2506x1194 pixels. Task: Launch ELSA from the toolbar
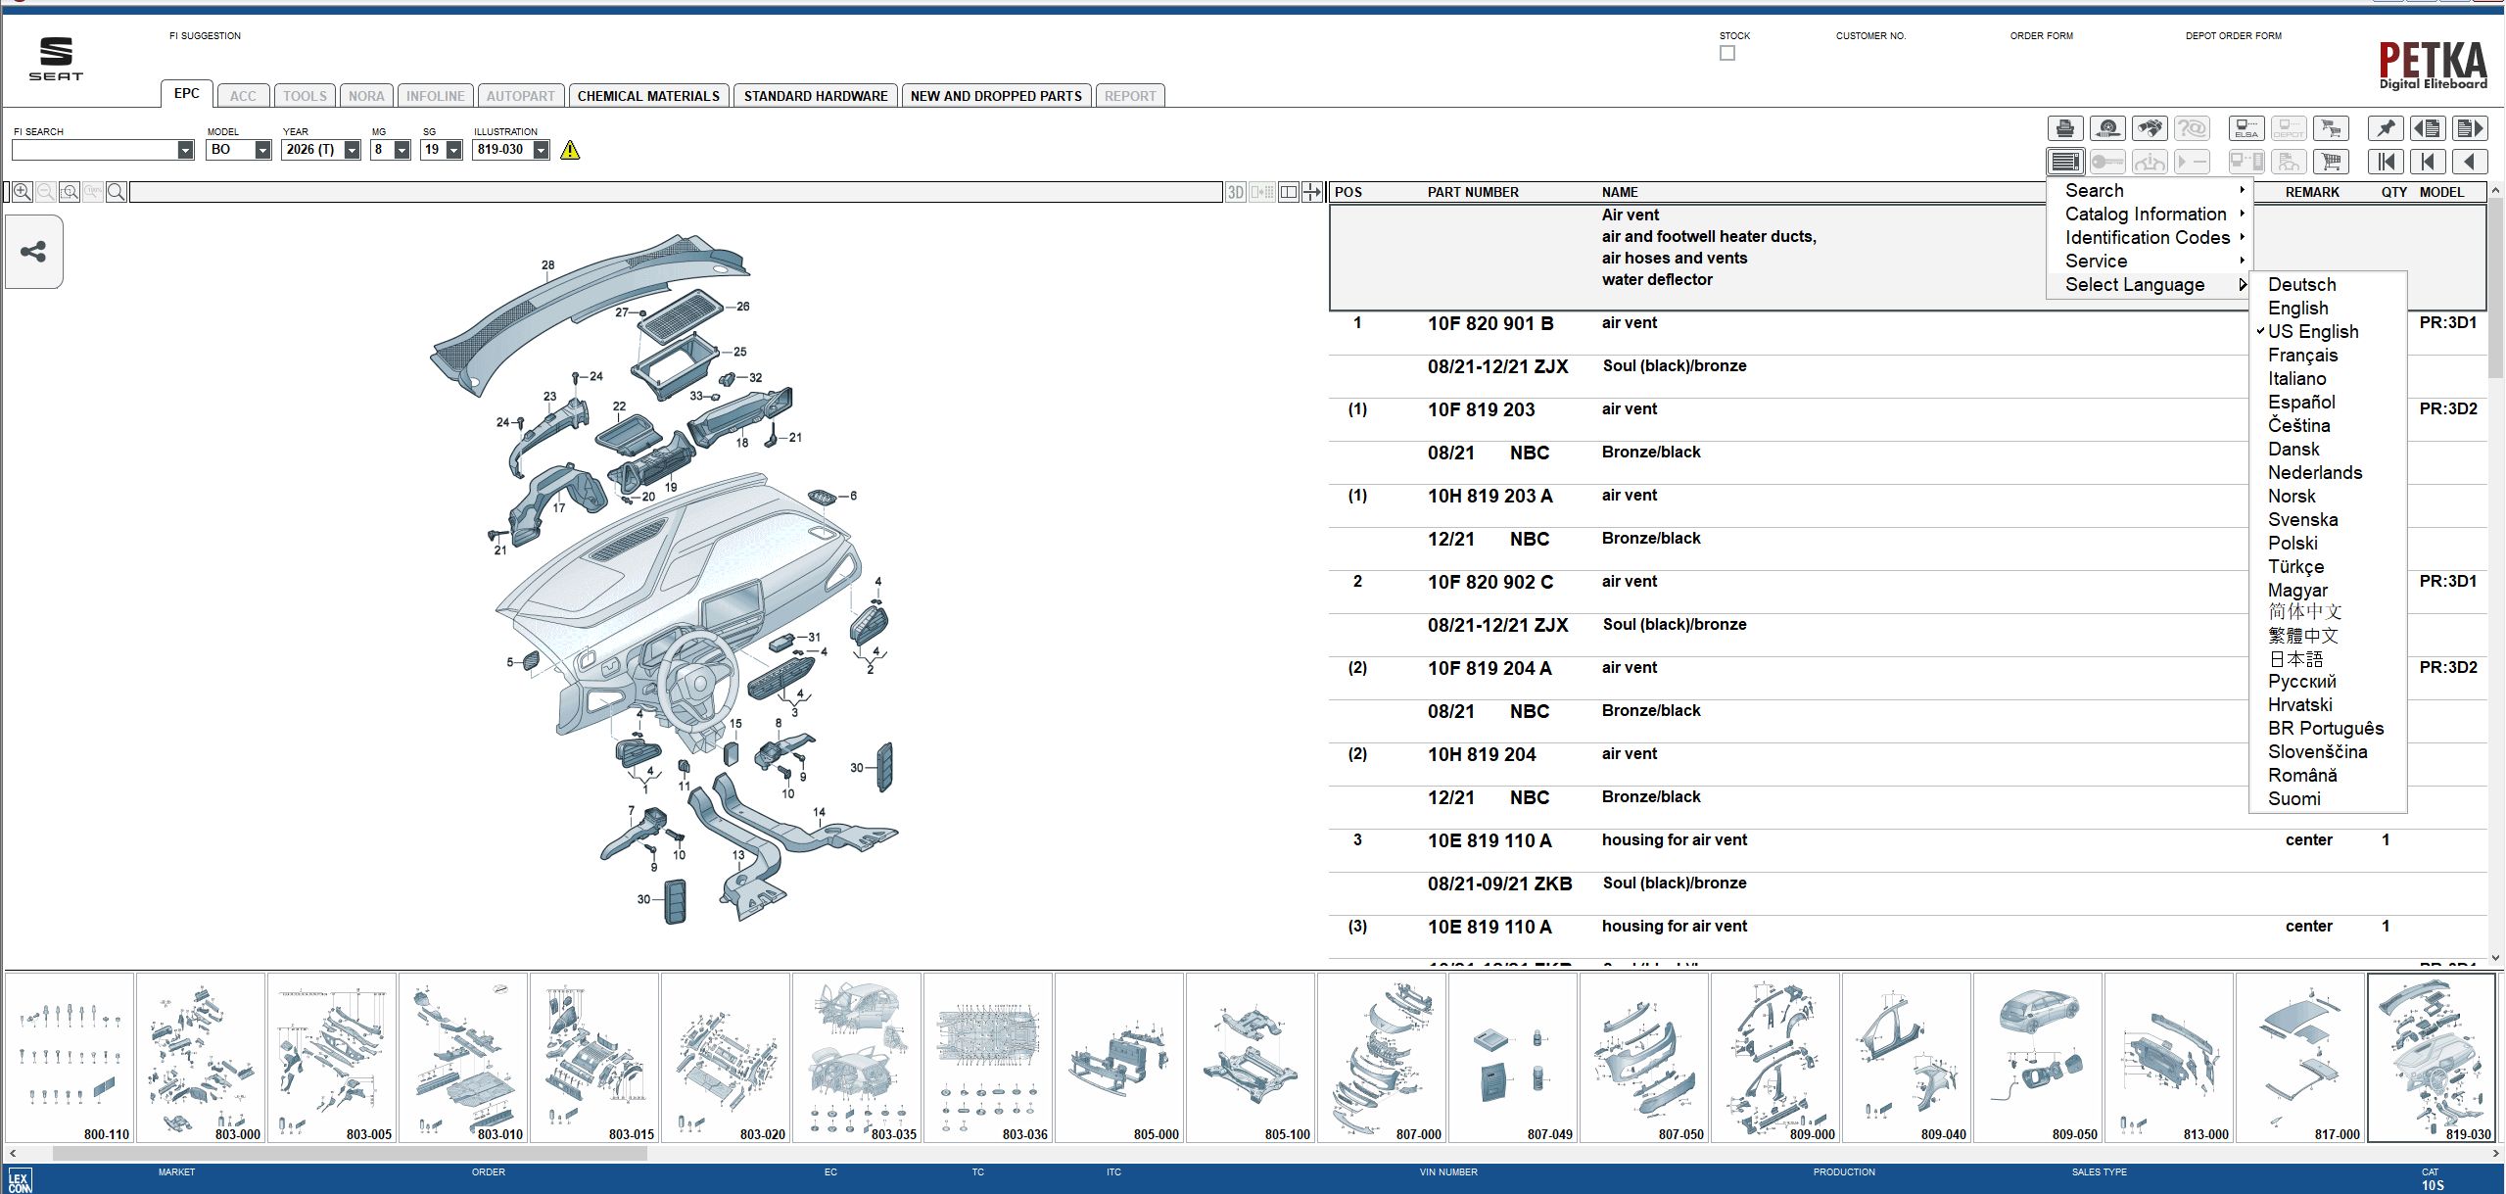pos(2246,128)
